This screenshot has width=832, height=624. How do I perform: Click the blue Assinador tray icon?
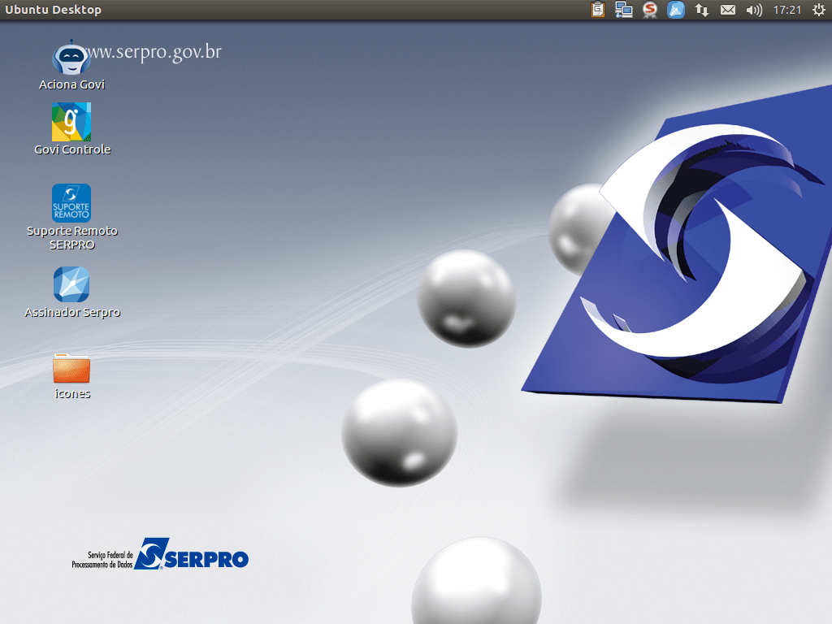[x=675, y=10]
